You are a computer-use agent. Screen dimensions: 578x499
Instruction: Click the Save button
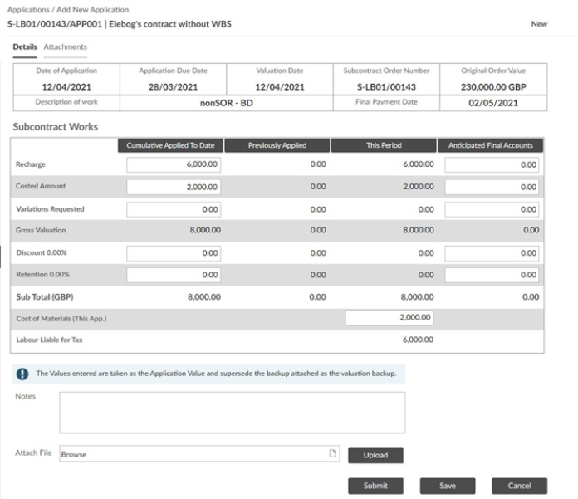(447, 486)
